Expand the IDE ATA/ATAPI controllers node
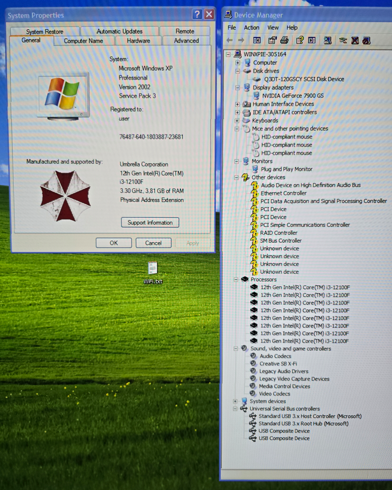Image resolution: width=392 pixels, height=490 pixels. (237, 113)
